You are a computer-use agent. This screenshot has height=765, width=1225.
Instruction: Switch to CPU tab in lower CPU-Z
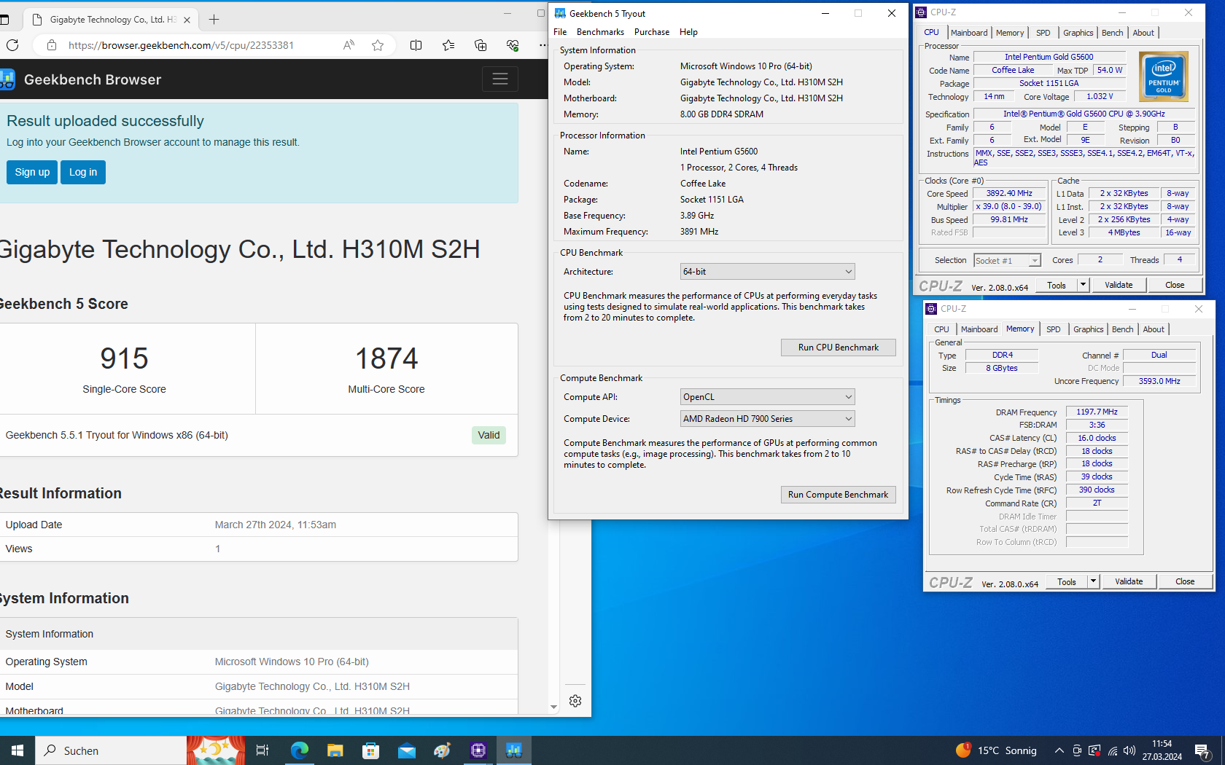(941, 329)
